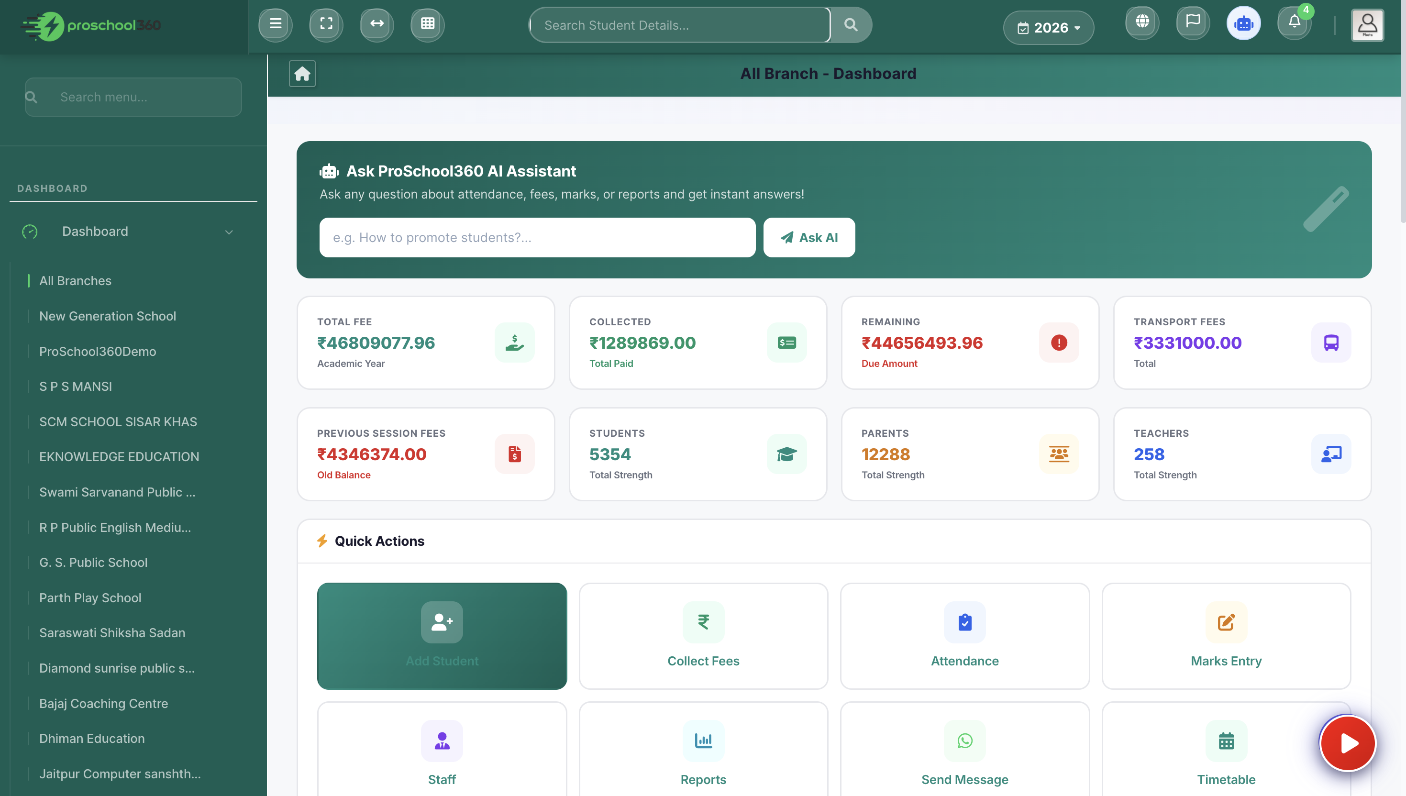Click the Total Fee hand-money icon

tap(514, 343)
